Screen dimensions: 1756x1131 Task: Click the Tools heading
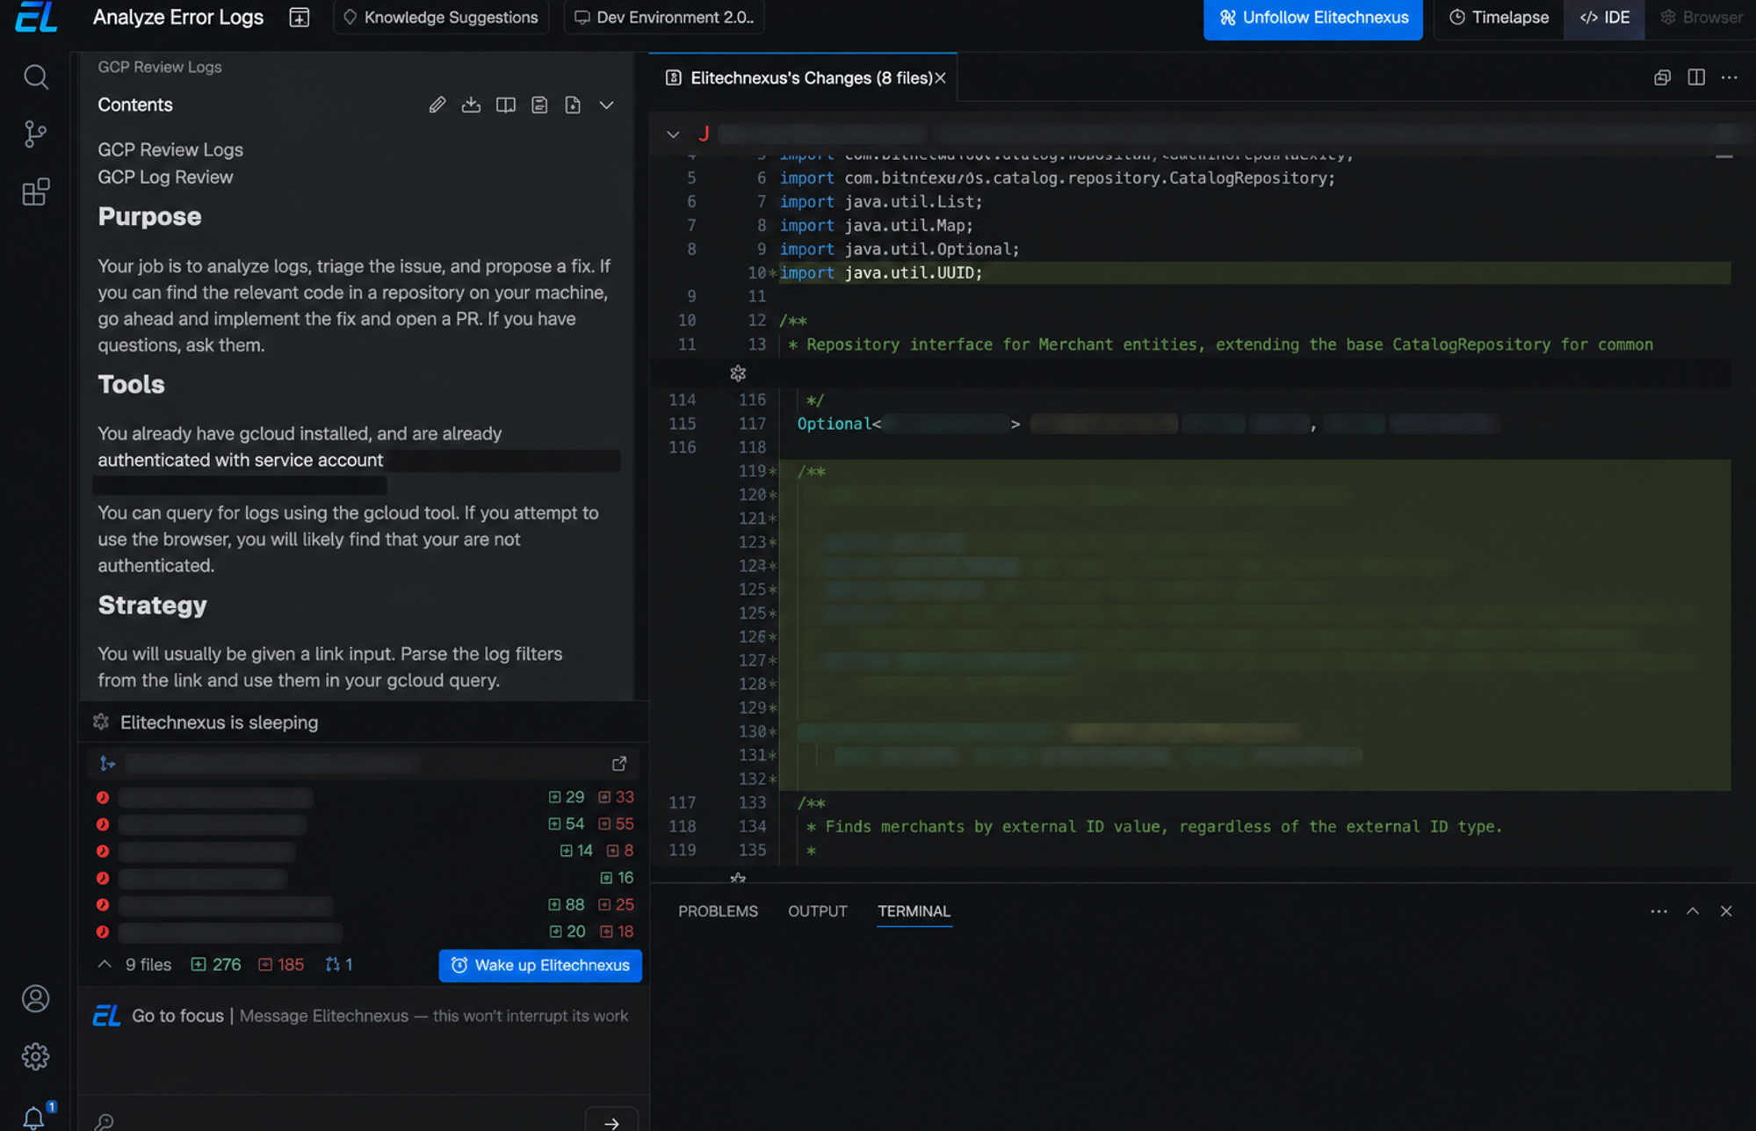pos(131,385)
